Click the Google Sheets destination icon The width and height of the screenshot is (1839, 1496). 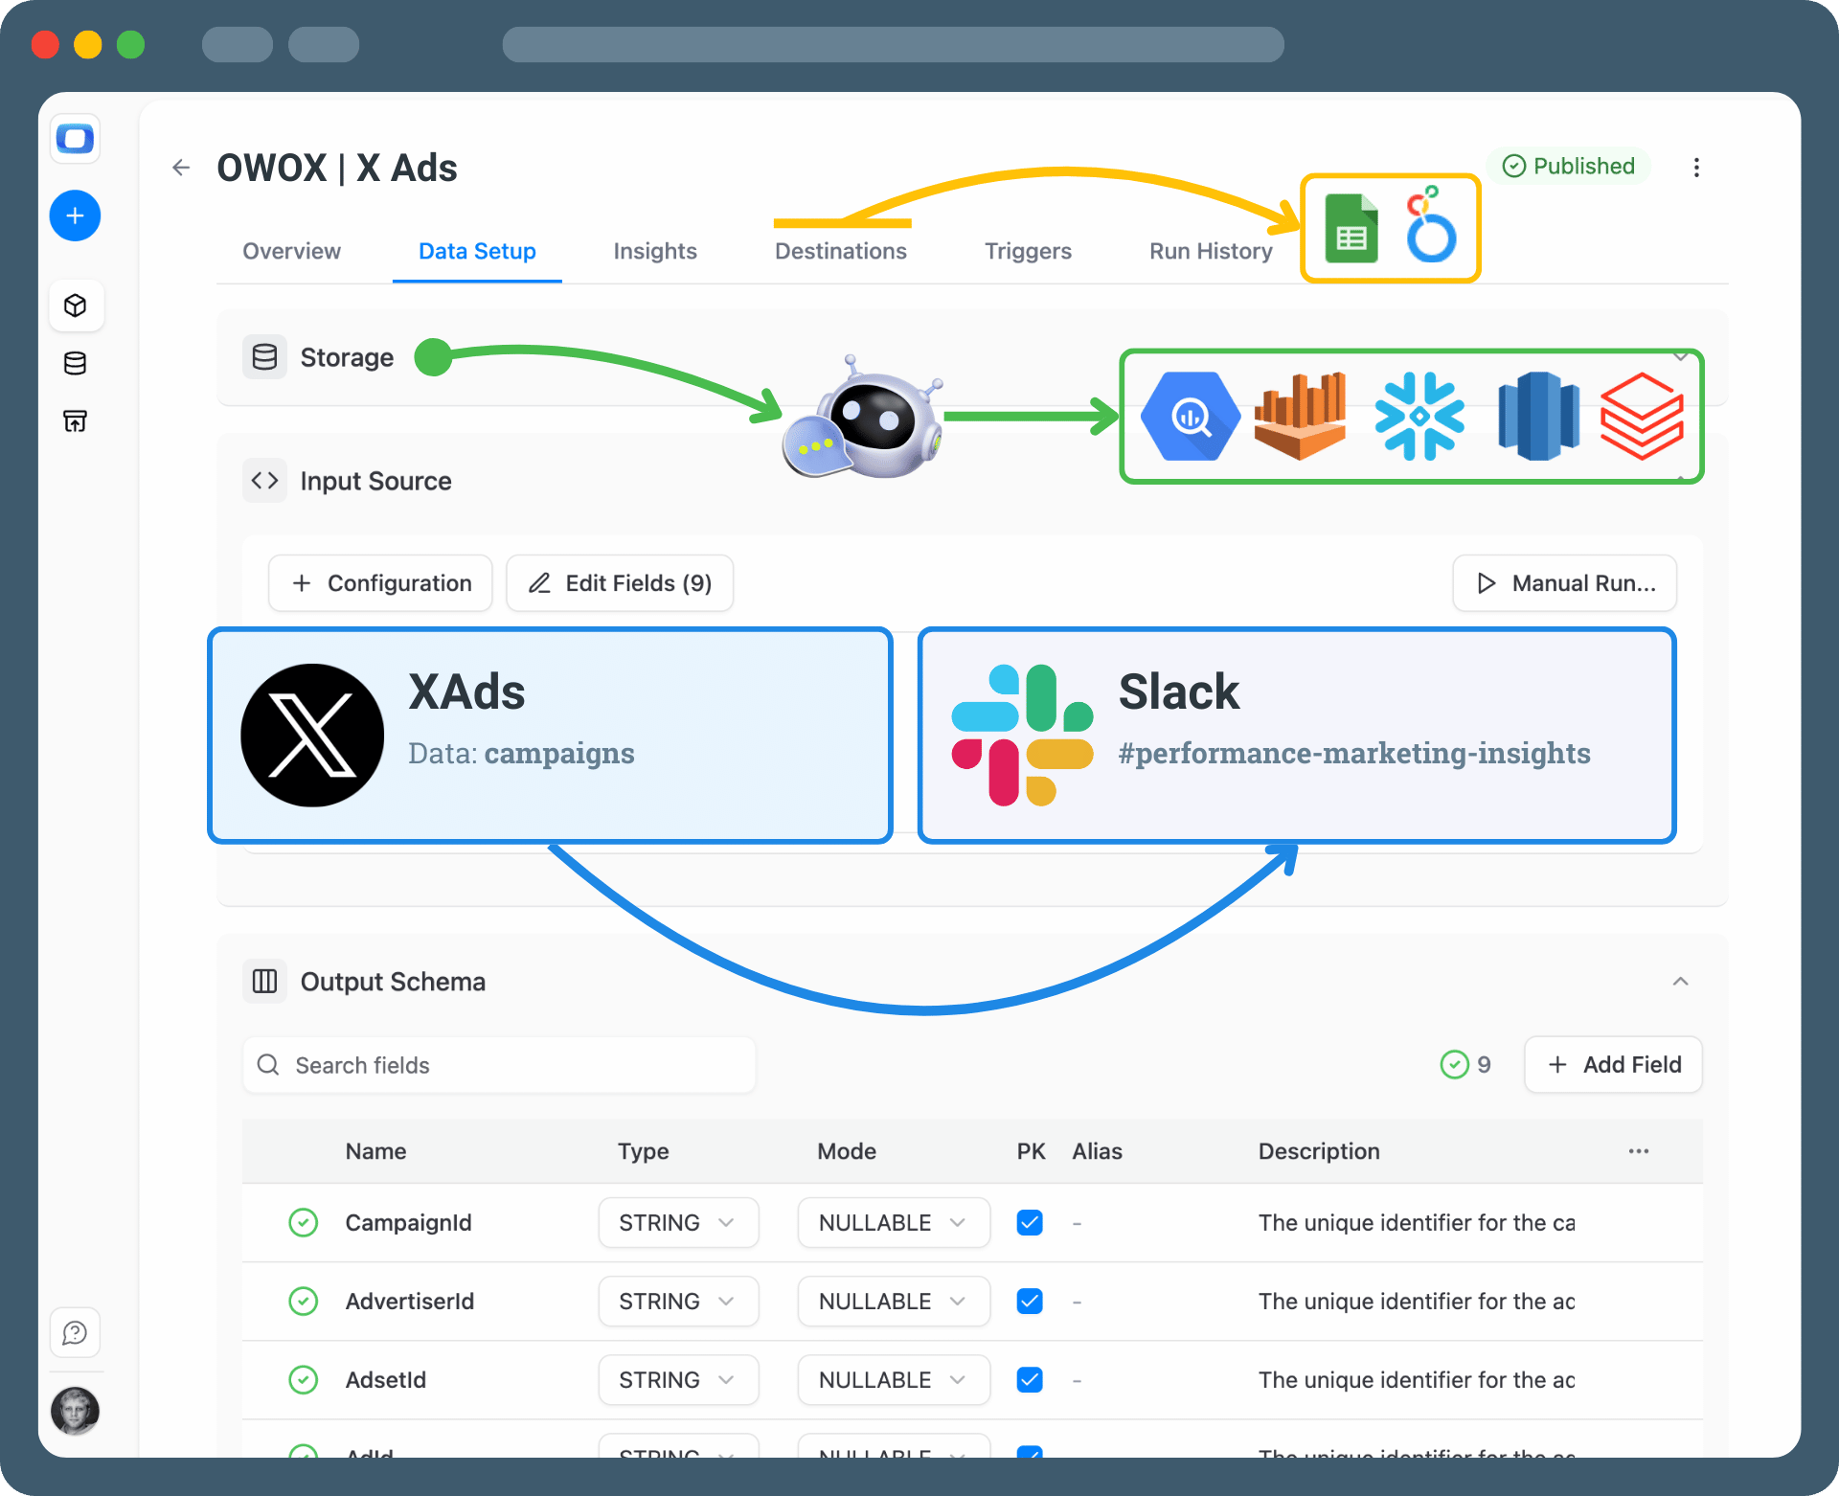1351,229
